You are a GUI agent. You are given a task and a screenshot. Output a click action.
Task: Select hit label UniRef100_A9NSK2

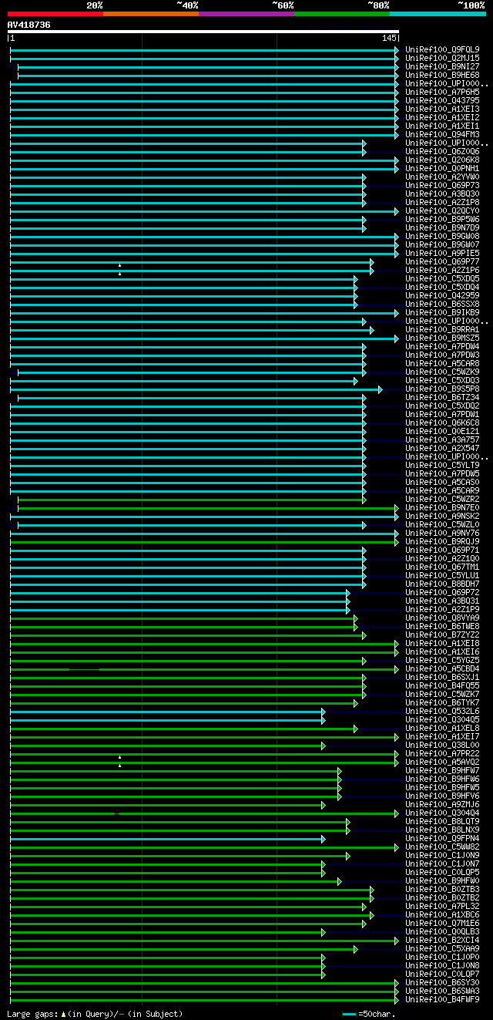pyautogui.click(x=442, y=516)
